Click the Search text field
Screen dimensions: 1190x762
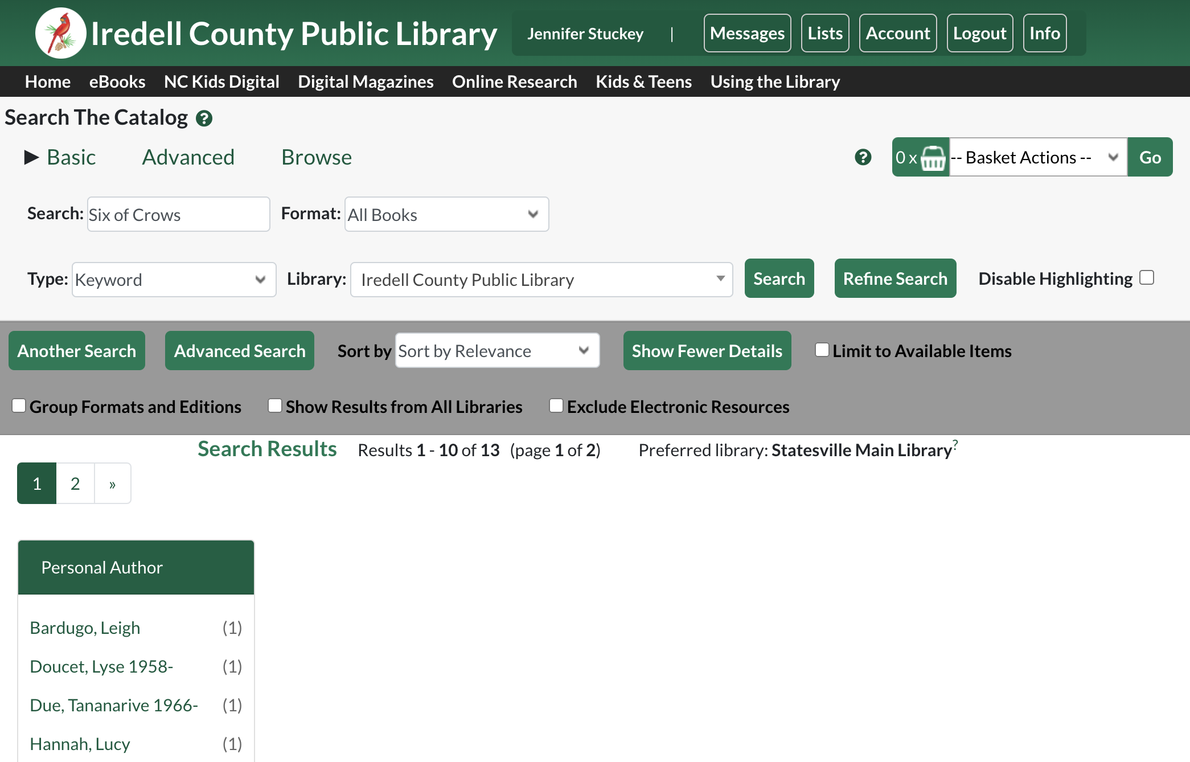coord(178,214)
